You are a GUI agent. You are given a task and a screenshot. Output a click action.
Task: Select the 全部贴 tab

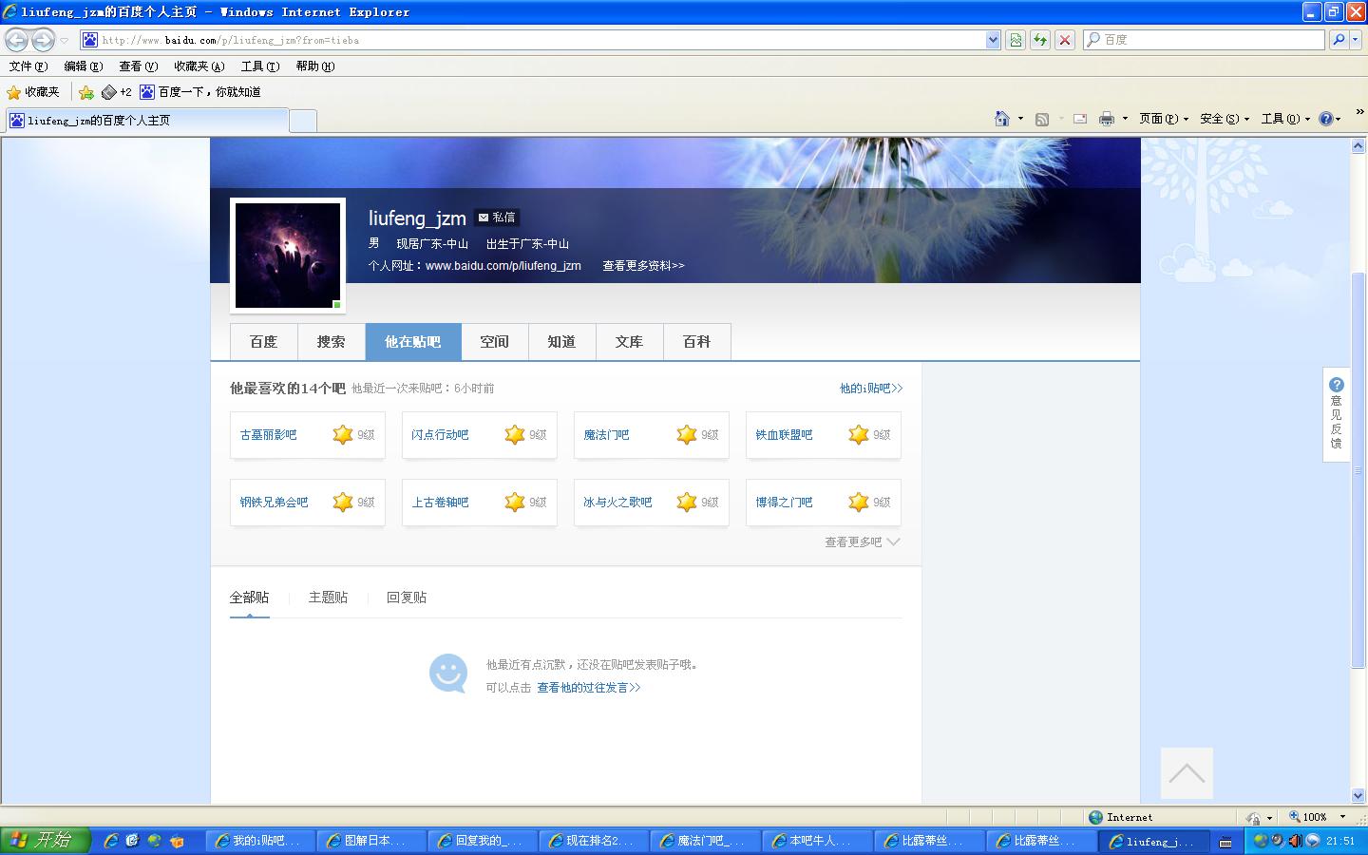[x=249, y=598]
